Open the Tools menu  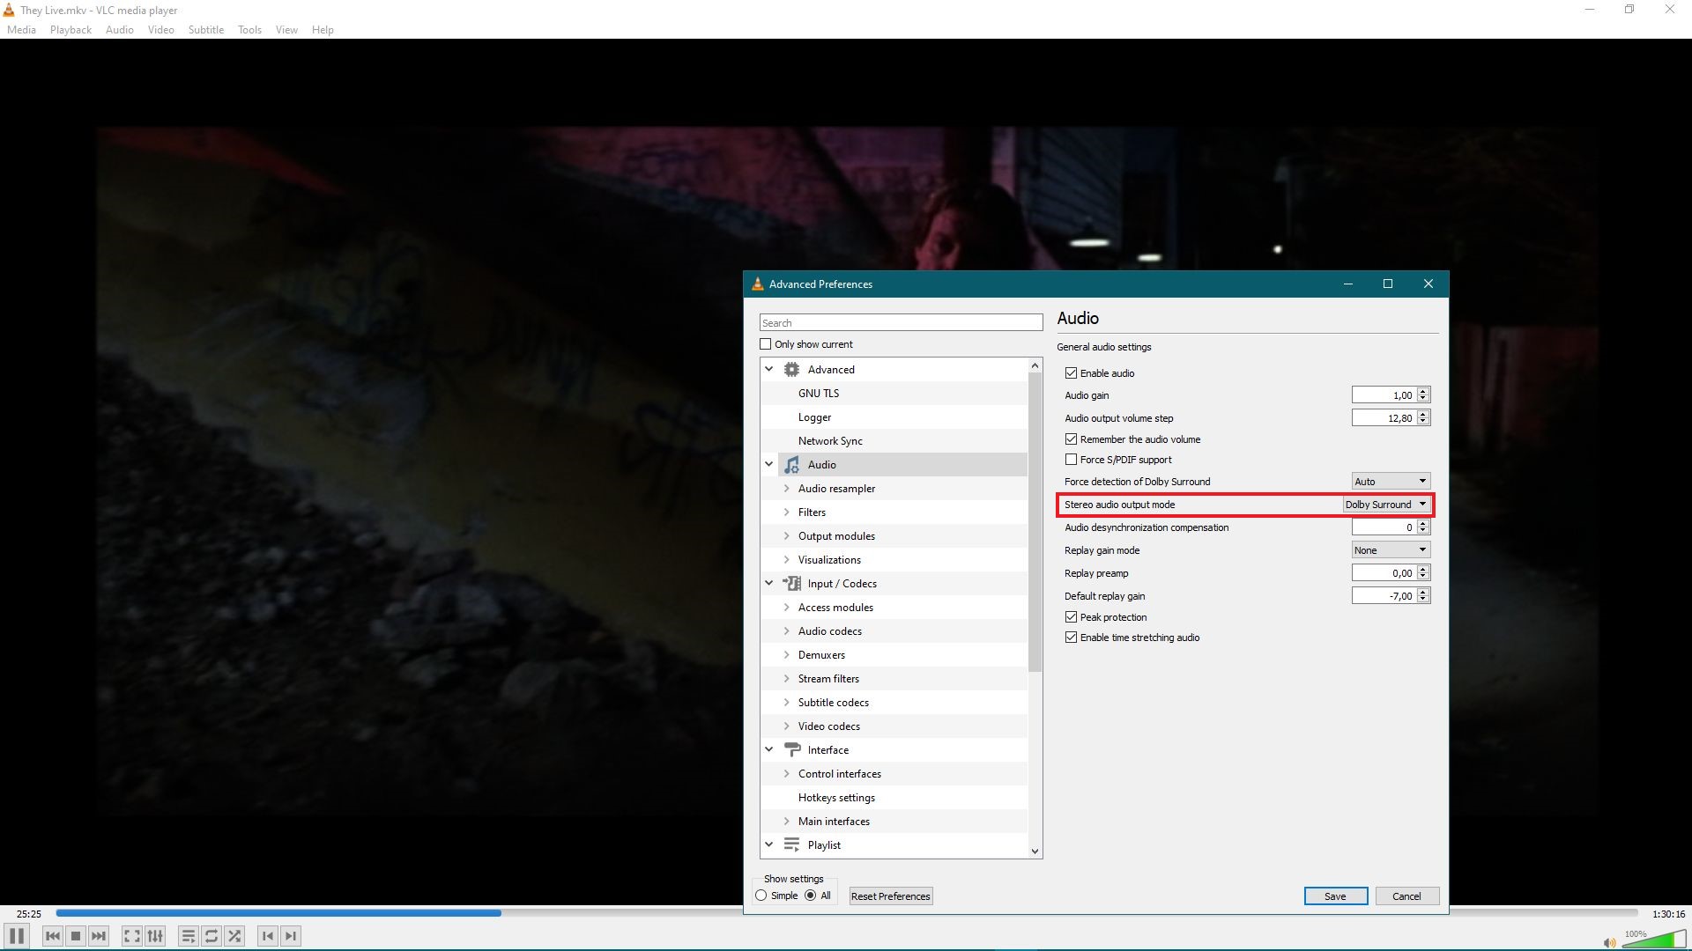point(249,29)
